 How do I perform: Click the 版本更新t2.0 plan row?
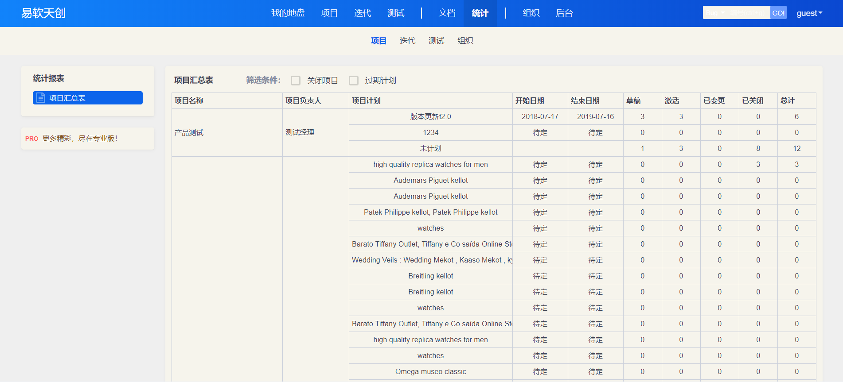pyautogui.click(x=430, y=117)
